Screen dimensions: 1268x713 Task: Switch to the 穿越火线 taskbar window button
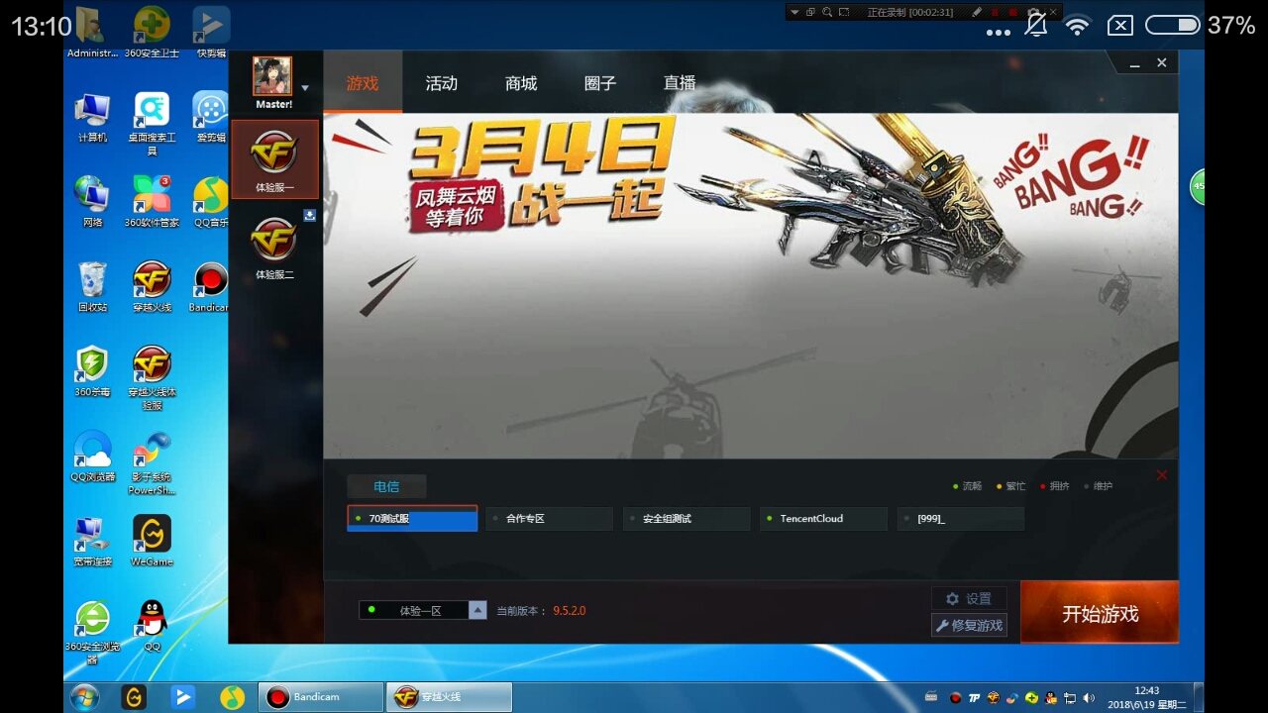click(449, 697)
